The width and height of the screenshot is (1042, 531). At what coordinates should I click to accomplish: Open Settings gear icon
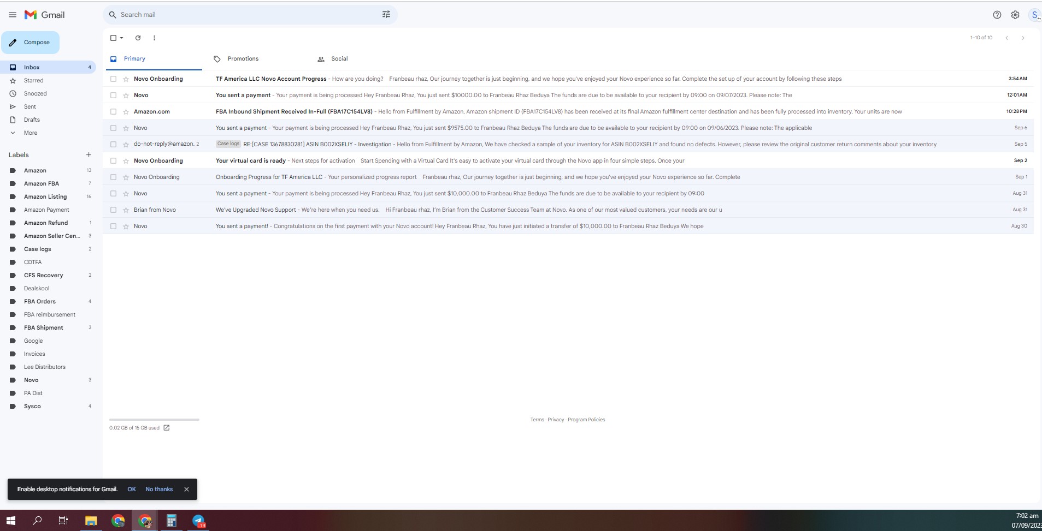(x=1015, y=15)
